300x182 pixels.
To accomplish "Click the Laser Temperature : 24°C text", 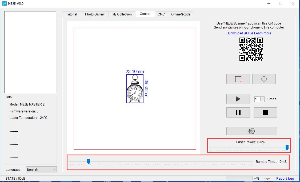I will [29, 118].
